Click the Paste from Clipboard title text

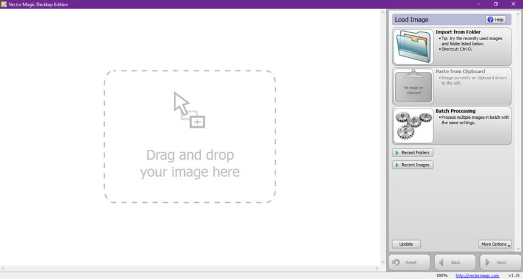(460, 71)
